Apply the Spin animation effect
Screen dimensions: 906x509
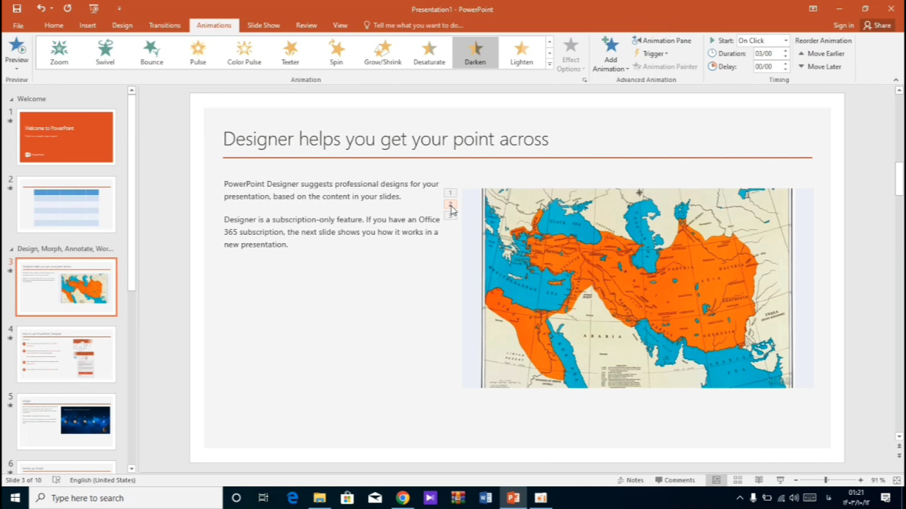[336, 53]
